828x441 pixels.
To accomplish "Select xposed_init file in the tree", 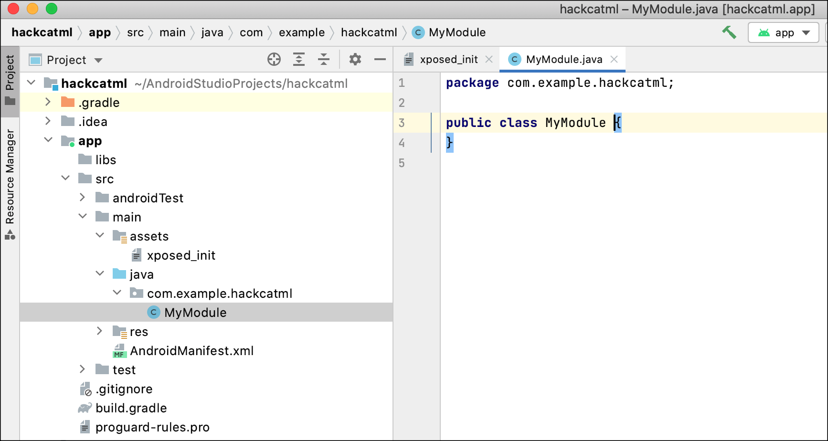I will [x=181, y=255].
